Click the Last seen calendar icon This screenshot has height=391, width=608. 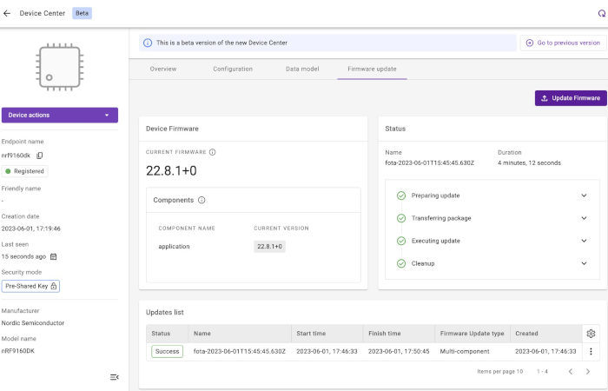(53, 256)
